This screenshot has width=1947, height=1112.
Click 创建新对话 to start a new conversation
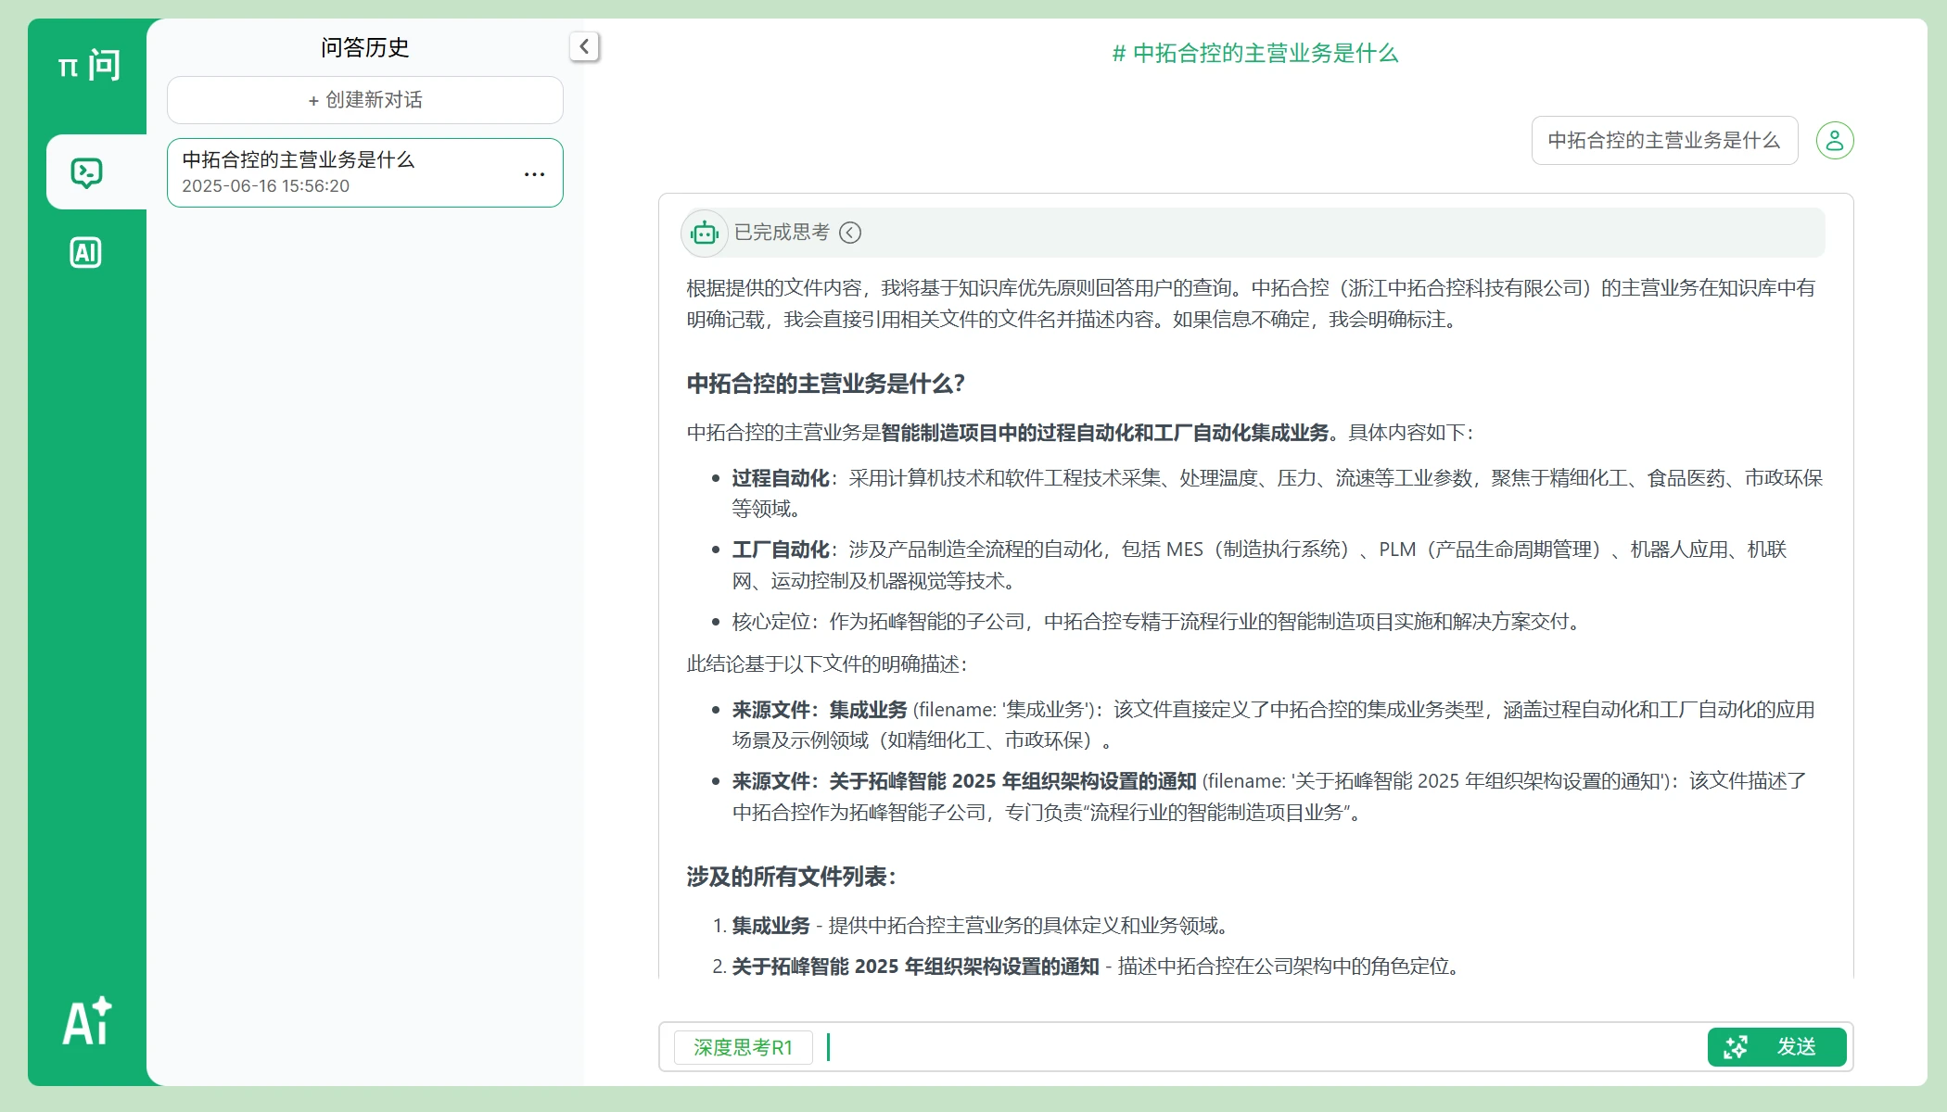click(364, 100)
